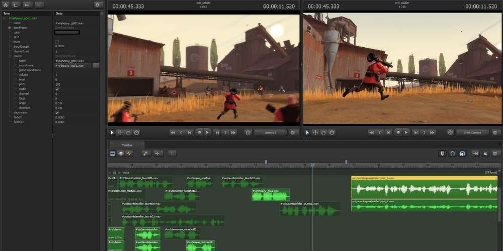503x251 pixels.
Task: Select the screen manipulator tool in primary viewport
Action: 136,133
